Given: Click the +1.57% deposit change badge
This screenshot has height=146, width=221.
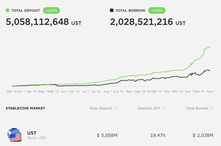Looking at the screenshot, I should click(51, 10).
